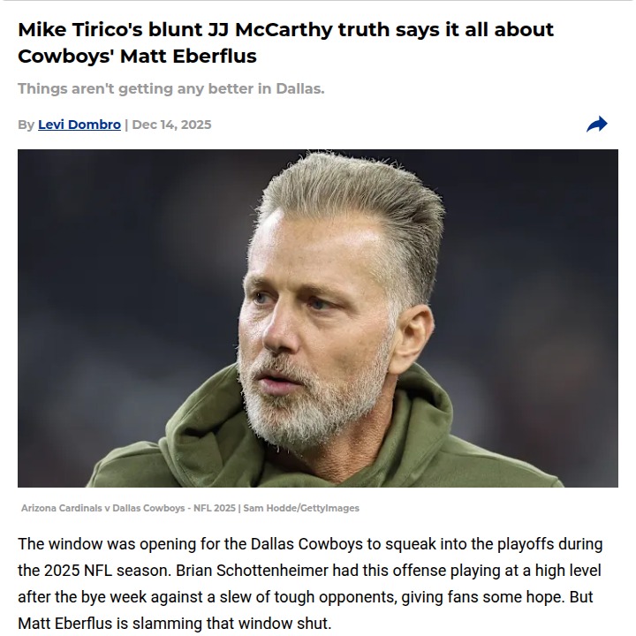The image size is (636, 636).
Task: Click the "By" label before author name
Action: (x=26, y=125)
